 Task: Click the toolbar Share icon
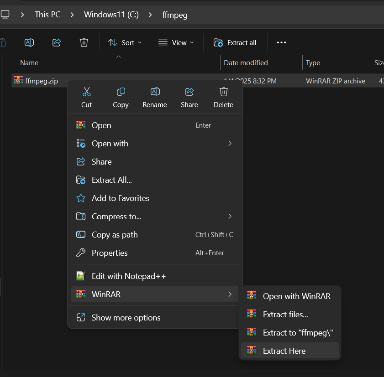(x=57, y=42)
